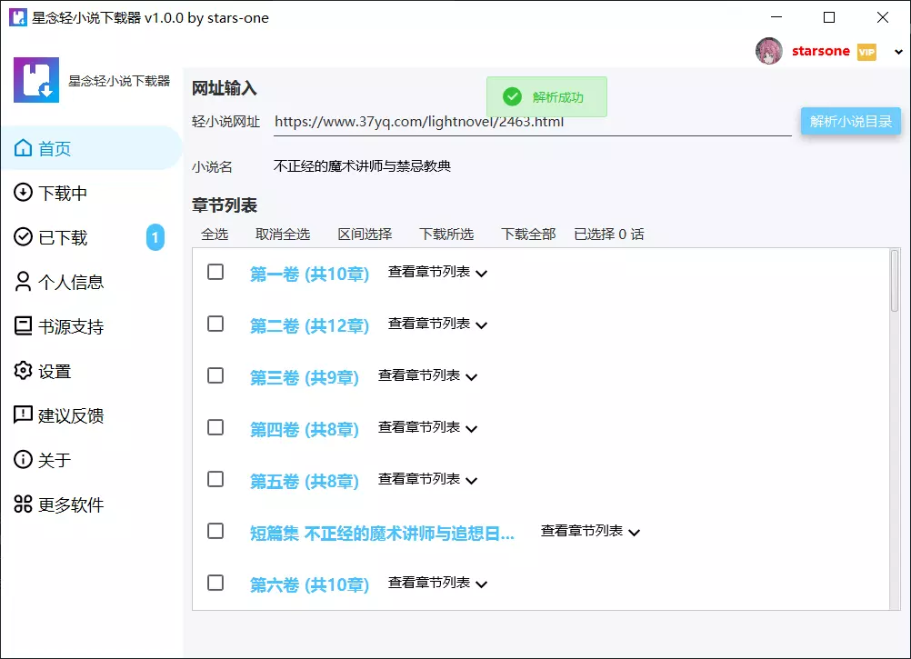This screenshot has width=911, height=659.
Task: Open the downloading (下载中) icon
Action: 23,193
